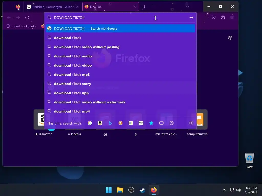Choose 'download tiktok audio' suggestion
The image size is (262, 196).
[120, 56]
